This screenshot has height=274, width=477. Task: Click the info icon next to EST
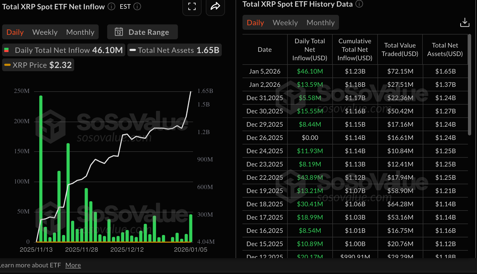coord(137,6)
